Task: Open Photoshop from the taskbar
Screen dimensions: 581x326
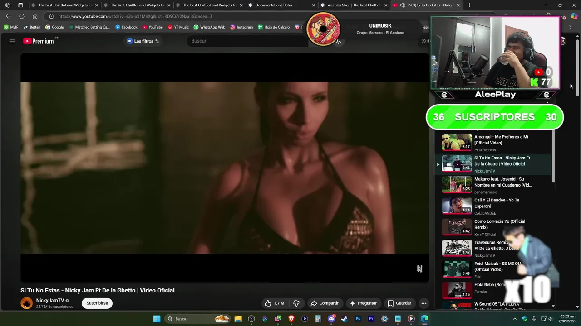Action: (358, 319)
